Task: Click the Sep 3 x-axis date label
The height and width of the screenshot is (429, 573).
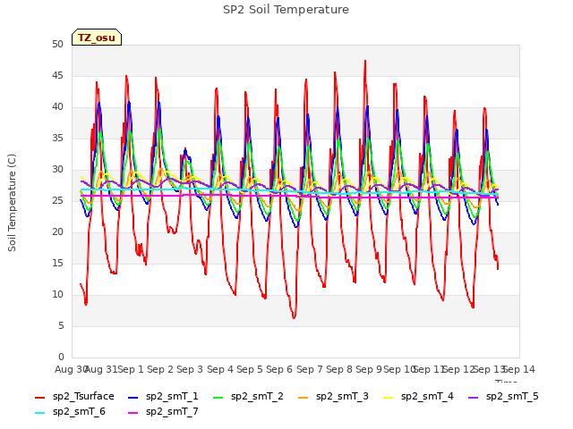Action: (190, 370)
